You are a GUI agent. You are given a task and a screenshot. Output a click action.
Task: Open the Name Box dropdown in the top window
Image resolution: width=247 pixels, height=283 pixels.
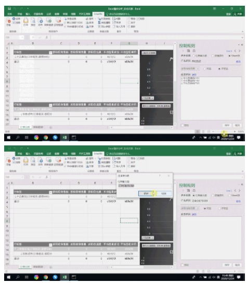[x=22, y=38]
